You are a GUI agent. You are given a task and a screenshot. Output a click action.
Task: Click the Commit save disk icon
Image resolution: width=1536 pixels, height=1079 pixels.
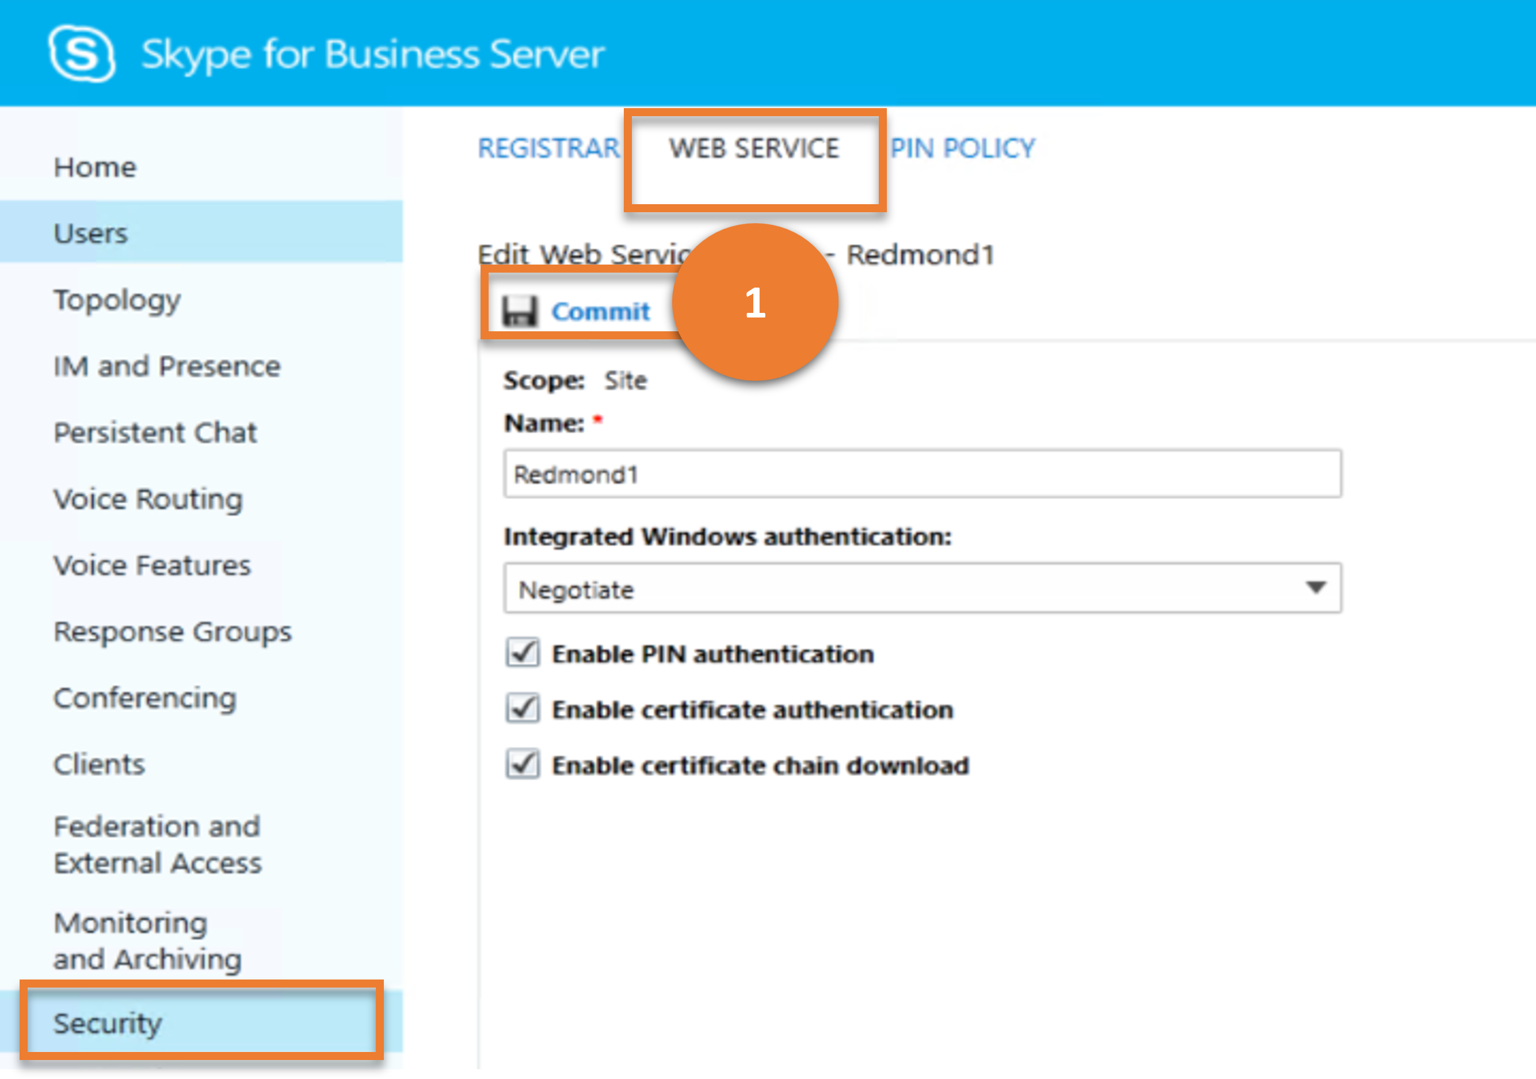pos(520,311)
